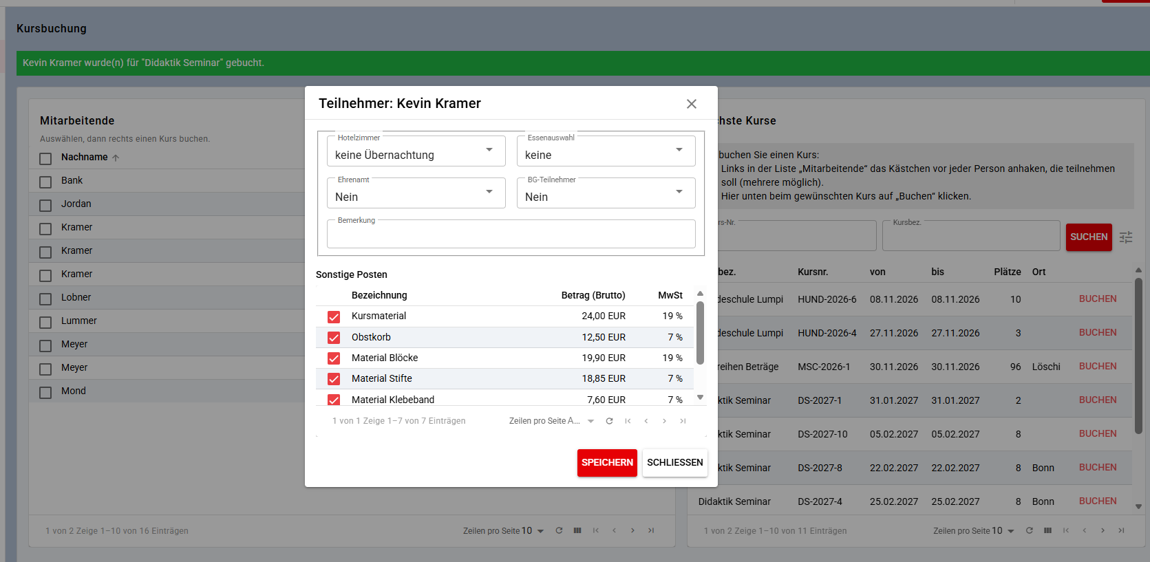Go to next page of Kurse list
1150x562 pixels.
pyautogui.click(x=1103, y=530)
